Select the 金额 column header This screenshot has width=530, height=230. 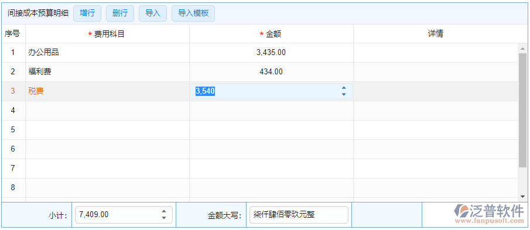pyautogui.click(x=271, y=34)
